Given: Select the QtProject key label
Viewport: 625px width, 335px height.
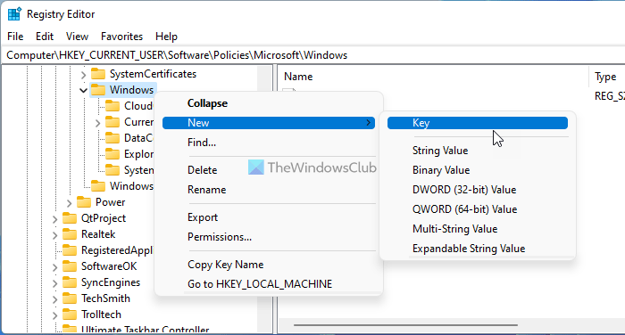Looking at the screenshot, I should (x=104, y=218).
